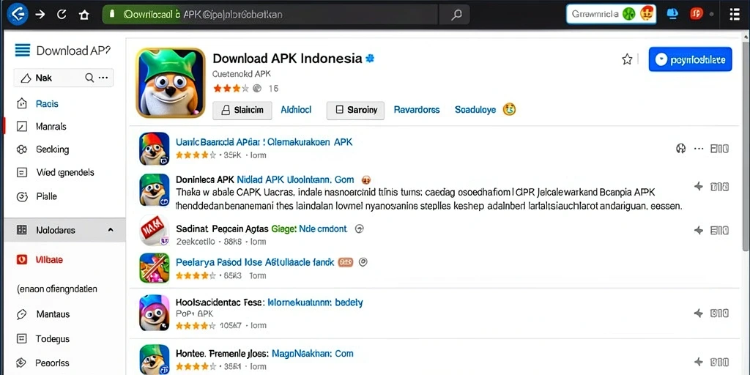Open the Peelarya Pasod listing title

point(254,262)
